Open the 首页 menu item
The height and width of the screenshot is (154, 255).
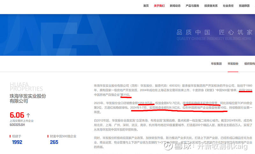pos(146,6)
